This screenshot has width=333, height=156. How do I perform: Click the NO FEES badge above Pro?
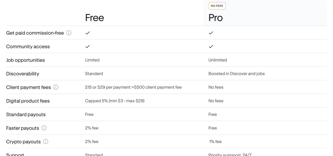[217, 6]
